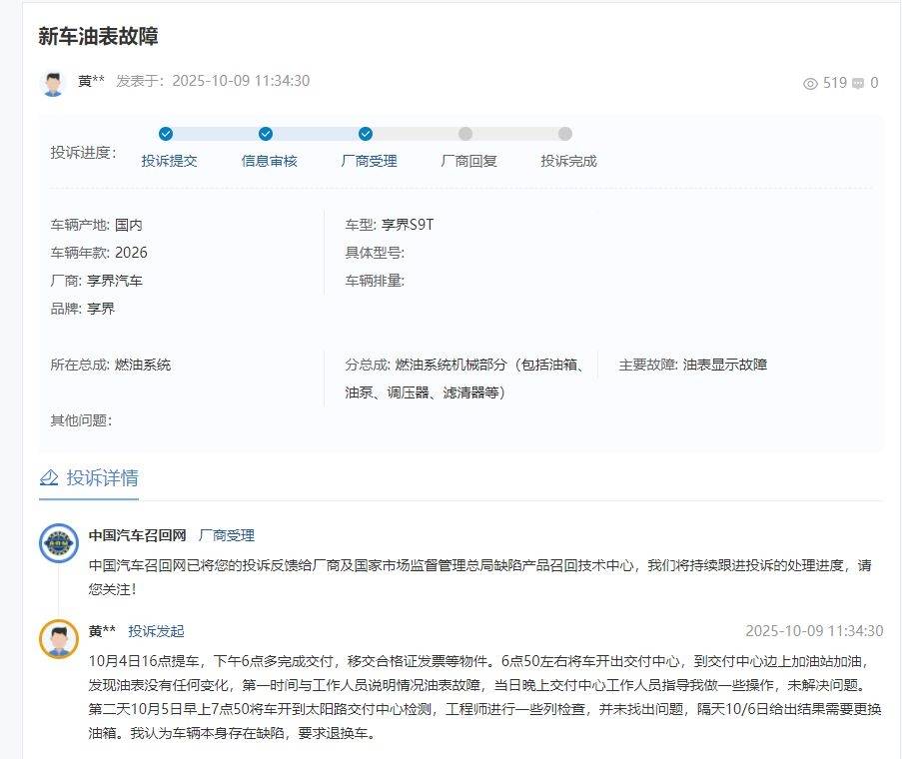This screenshot has height=759, width=902.
Task: Click the 厂商回复 gray progress dot
Action: 465,134
